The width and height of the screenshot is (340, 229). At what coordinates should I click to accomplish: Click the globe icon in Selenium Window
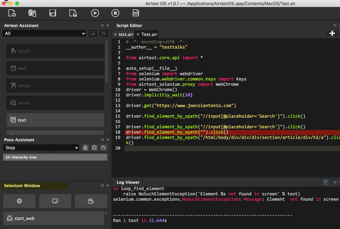click(19, 201)
